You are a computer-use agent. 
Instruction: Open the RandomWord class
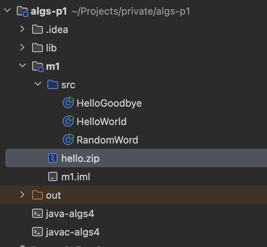(x=107, y=140)
